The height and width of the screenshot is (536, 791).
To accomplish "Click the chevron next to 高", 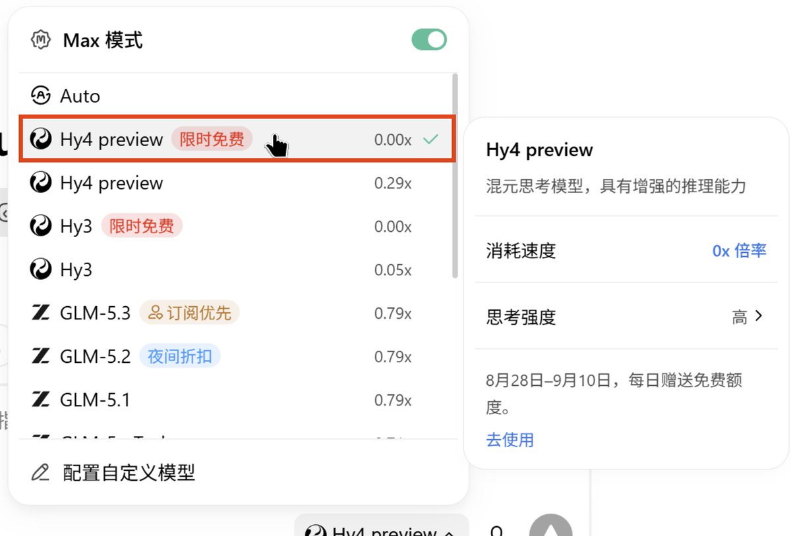I will point(759,317).
